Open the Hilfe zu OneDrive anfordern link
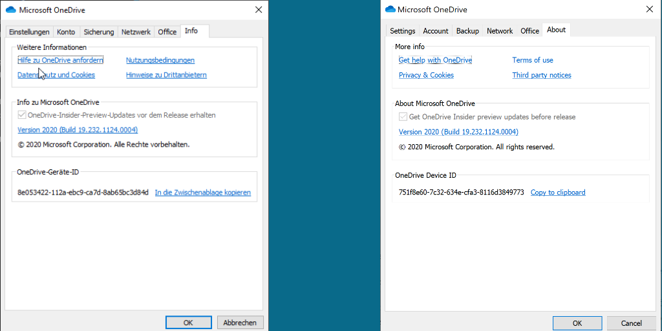Viewport: 662px width, 331px height. pos(60,60)
